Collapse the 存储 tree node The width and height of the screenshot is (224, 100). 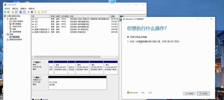pos(5,34)
